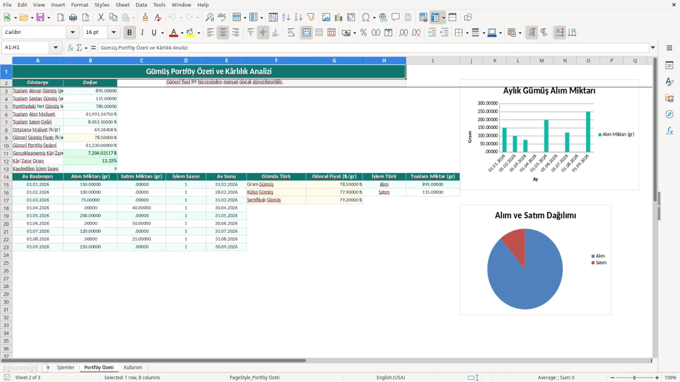Format as percent
The image size is (680, 382).
point(363,33)
